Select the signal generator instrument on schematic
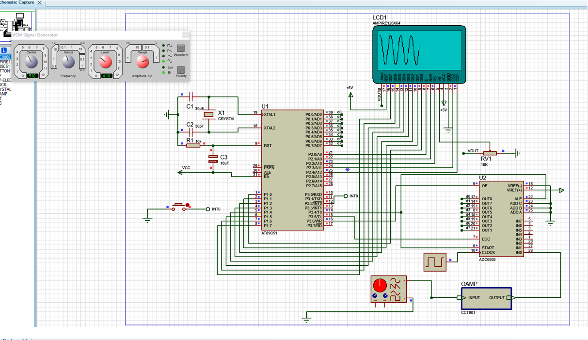The height and width of the screenshot is (340, 588). pyautogui.click(x=389, y=289)
